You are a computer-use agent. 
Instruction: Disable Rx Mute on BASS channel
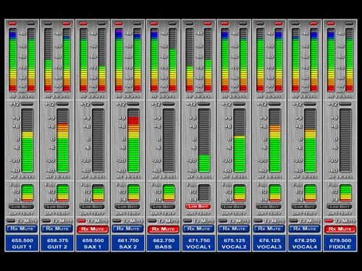click(163, 229)
